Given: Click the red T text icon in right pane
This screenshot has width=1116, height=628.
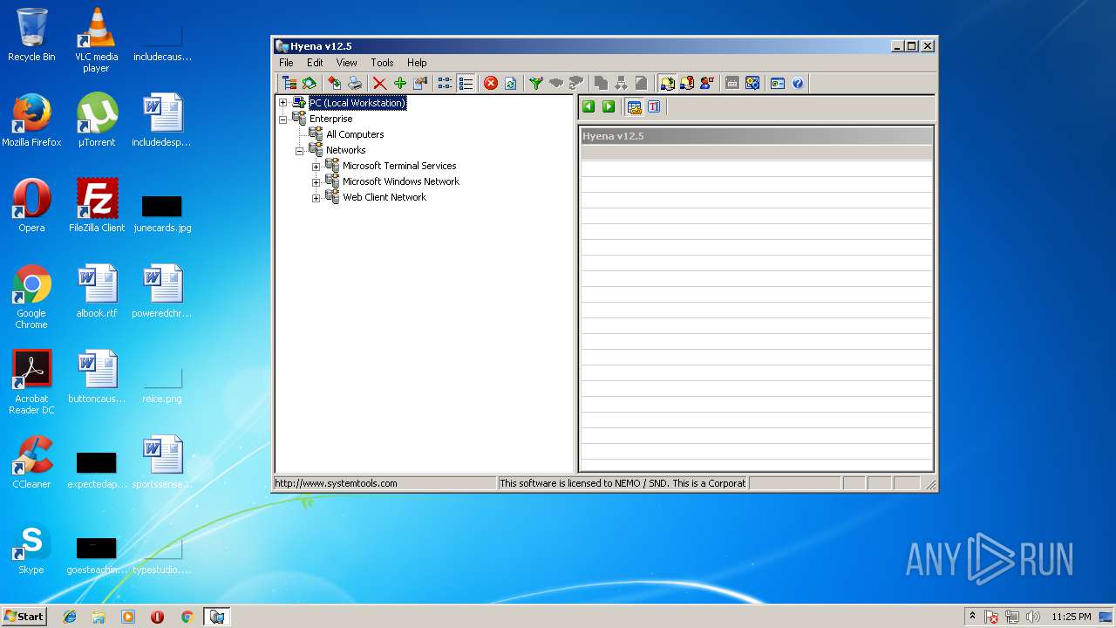Looking at the screenshot, I should pyautogui.click(x=654, y=106).
